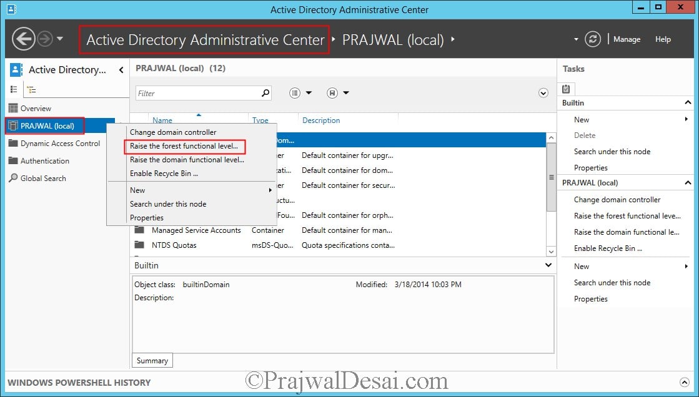Click Change domain controller in Tasks pane
Image resolution: width=699 pixels, height=397 pixels.
coord(617,200)
